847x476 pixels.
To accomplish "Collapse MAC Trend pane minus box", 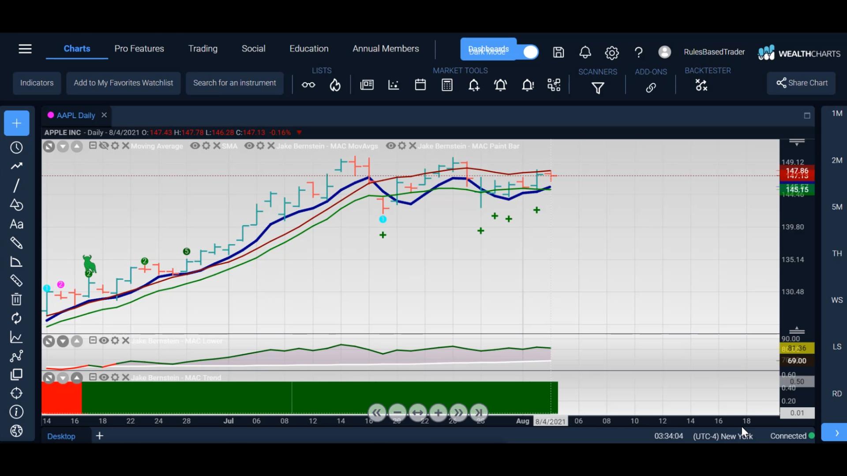I will coord(93,377).
